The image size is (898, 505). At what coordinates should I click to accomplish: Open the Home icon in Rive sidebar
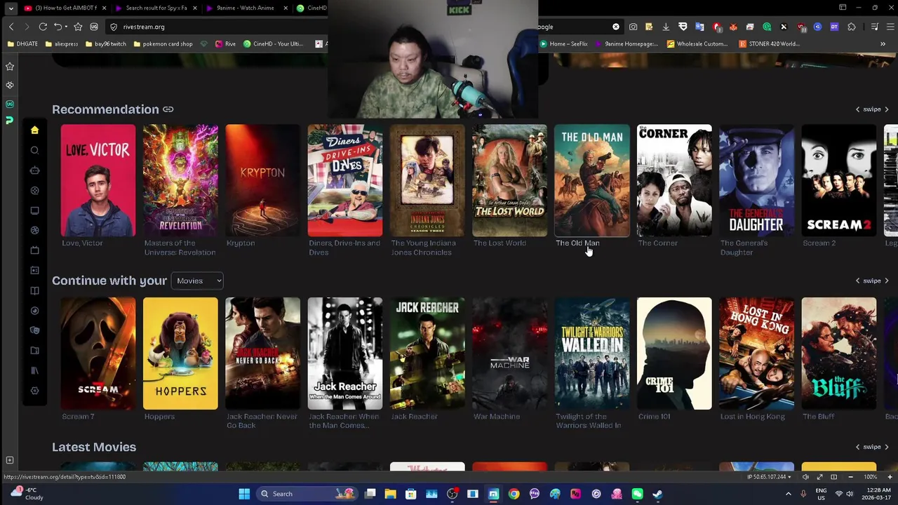[x=34, y=130]
